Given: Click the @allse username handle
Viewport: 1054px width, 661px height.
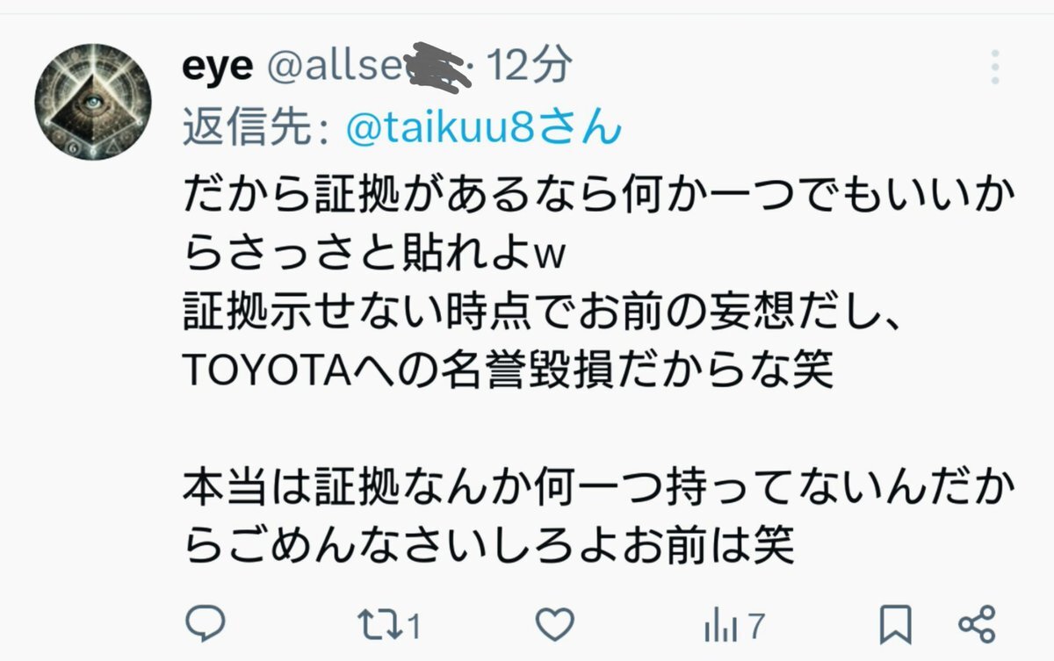Looking at the screenshot, I should (369, 68).
